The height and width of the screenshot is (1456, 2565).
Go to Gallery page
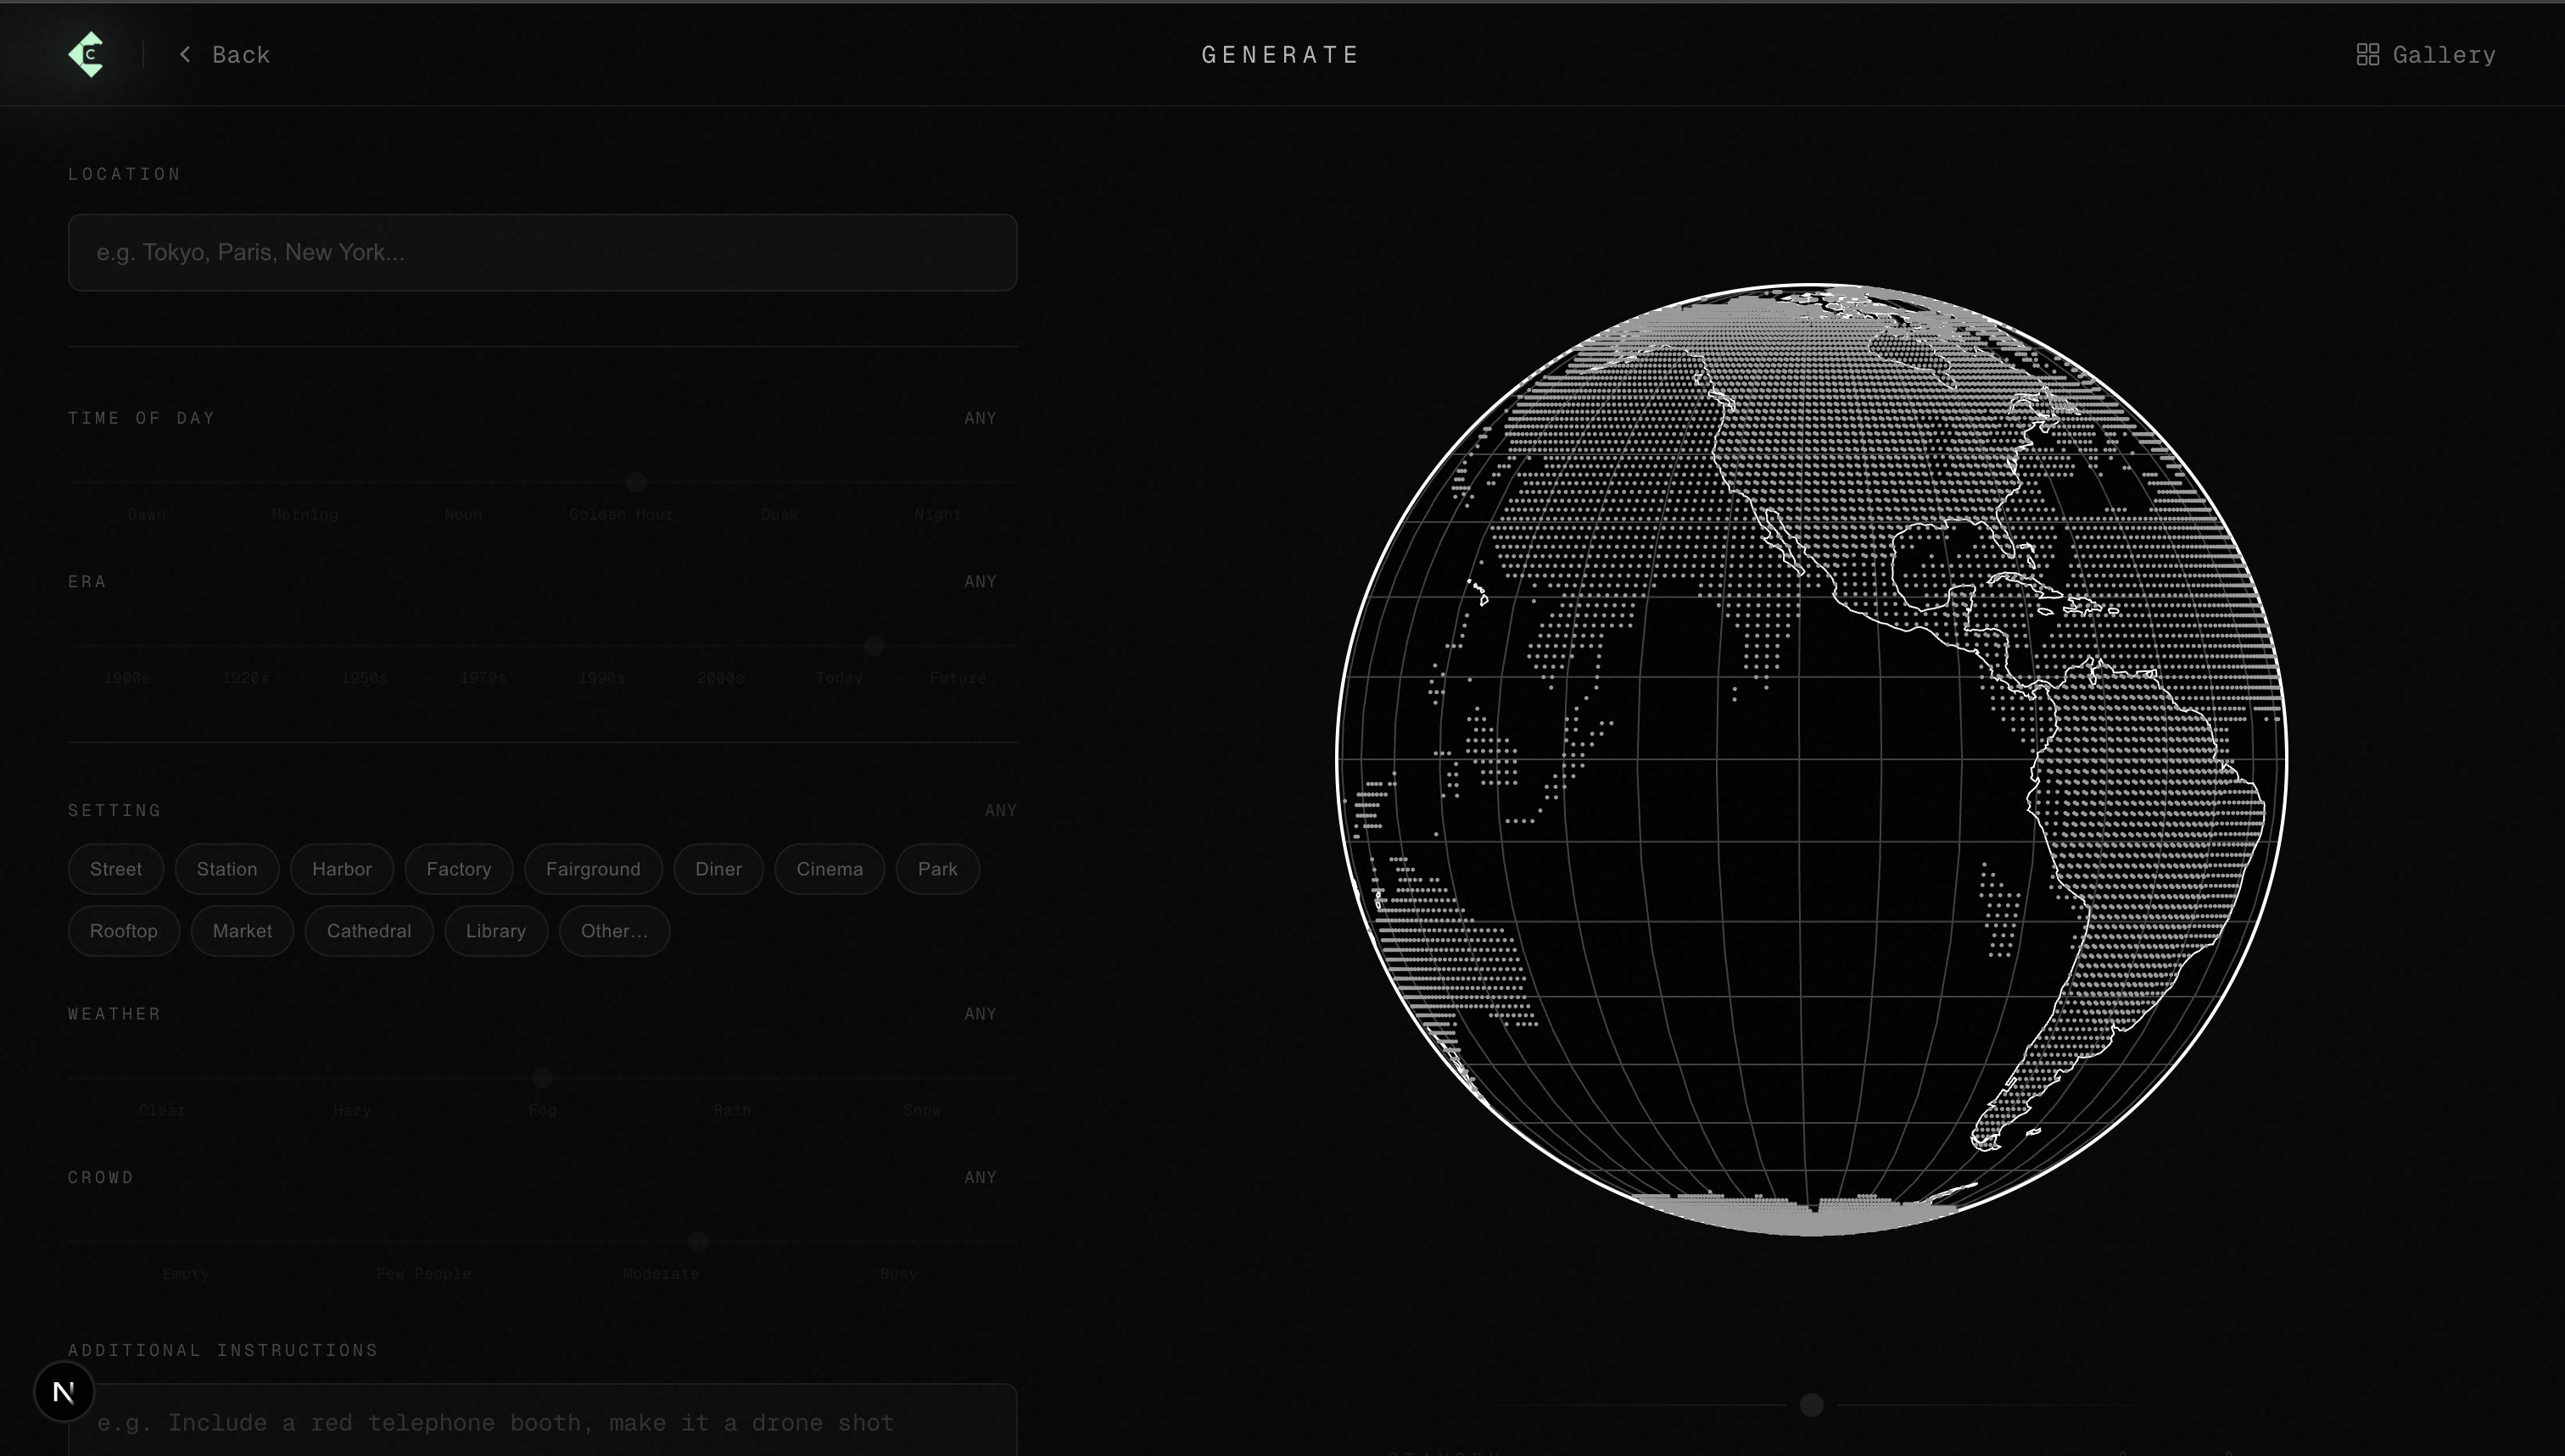pyautogui.click(x=2443, y=55)
